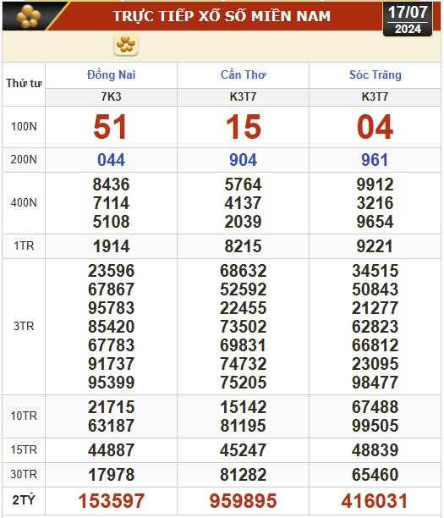Open the Sóc Trăng province link
Screen dimensions: 444x518
pyautogui.click(x=375, y=75)
